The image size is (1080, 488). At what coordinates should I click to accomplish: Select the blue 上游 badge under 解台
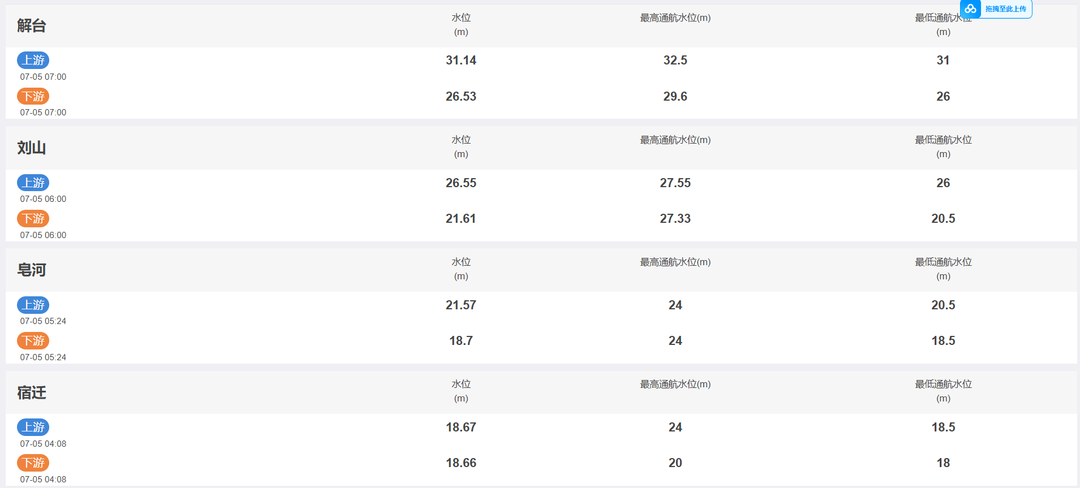pyautogui.click(x=33, y=60)
